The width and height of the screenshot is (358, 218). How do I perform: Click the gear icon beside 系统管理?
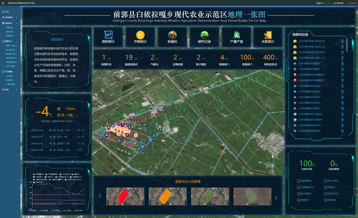3,17
